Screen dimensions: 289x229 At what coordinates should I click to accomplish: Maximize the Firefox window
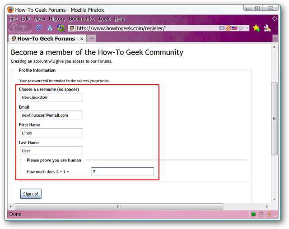click(257, 8)
